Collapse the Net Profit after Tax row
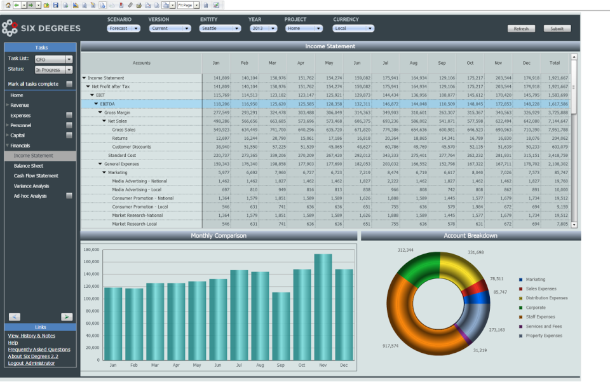610x382 pixels. click(88, 86)
